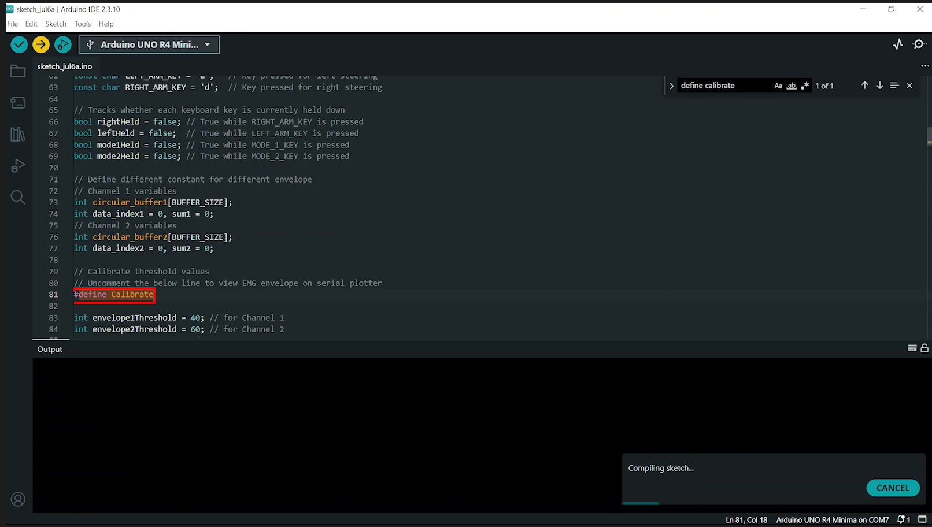Open the tab options three-dot menu
Image resolution: width=932 pixels, height=527 pixels.
[x=924, y=66]
